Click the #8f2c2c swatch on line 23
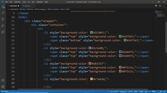Image resolution: width=167 pixels, height=93 pixels. (x=120, y=67)
